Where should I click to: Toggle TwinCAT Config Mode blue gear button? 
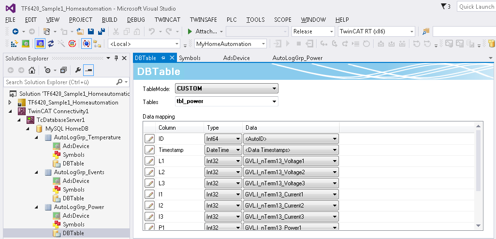[x=40, y=44]
